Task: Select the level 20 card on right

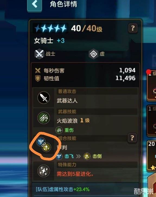Action: [x=151, y=155]
